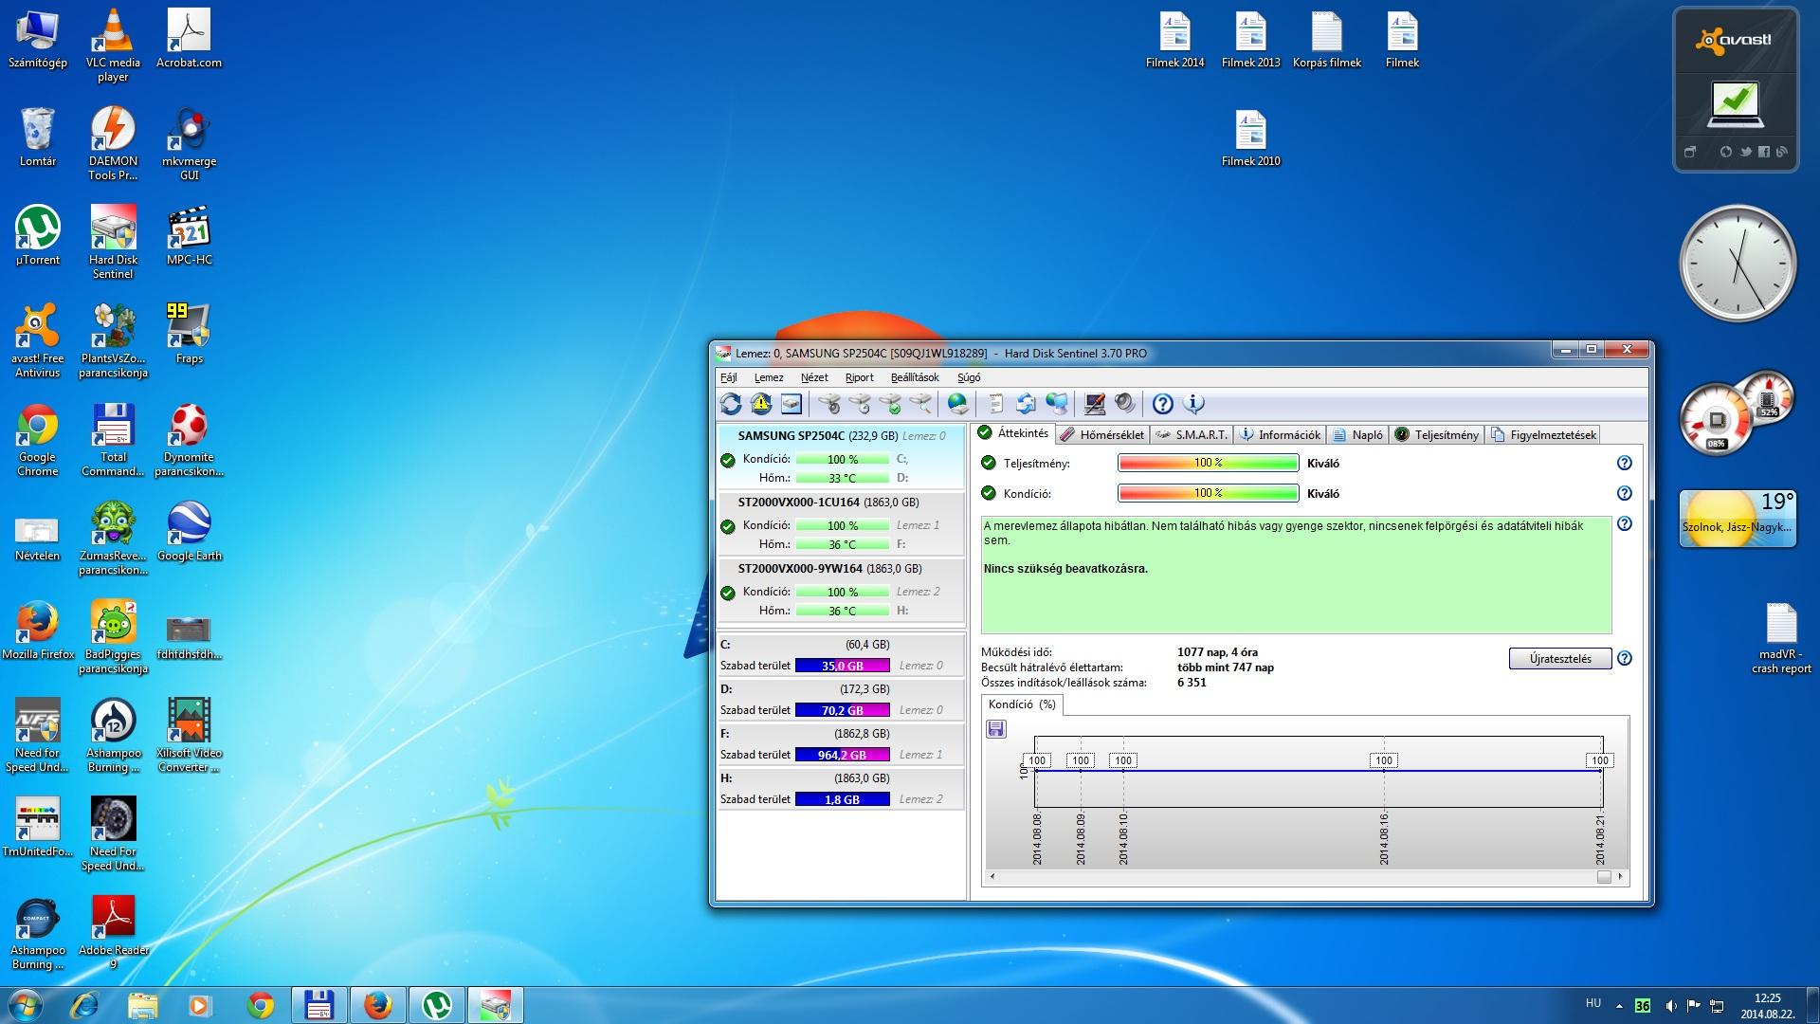
Task: Click the H: partition 1,8 GB bar
Action: point(842,799)
